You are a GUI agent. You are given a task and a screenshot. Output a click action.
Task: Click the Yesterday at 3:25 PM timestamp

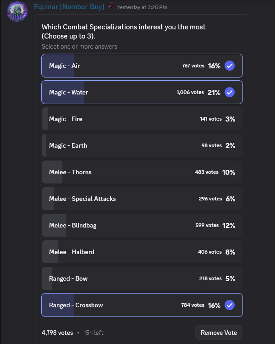[x=142, y=7]
